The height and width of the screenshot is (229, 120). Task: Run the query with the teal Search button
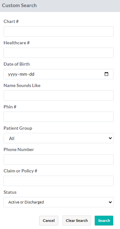(104, 221)
